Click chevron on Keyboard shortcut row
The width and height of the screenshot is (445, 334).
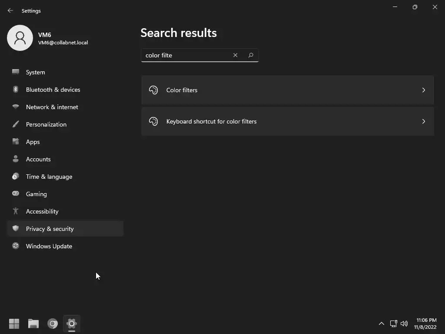(x=423, y=121)
